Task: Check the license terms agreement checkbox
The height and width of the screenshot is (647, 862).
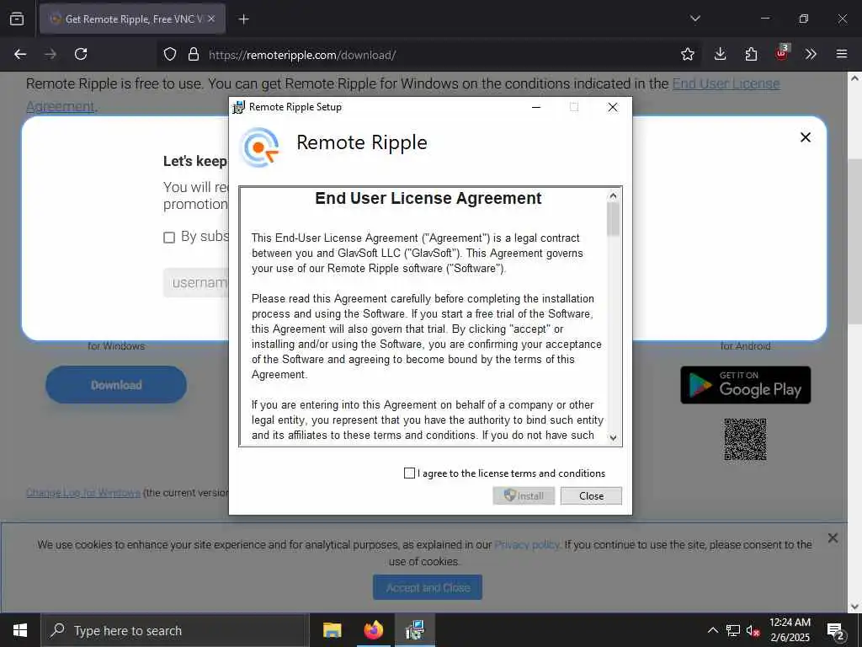Action: point(409,473)
